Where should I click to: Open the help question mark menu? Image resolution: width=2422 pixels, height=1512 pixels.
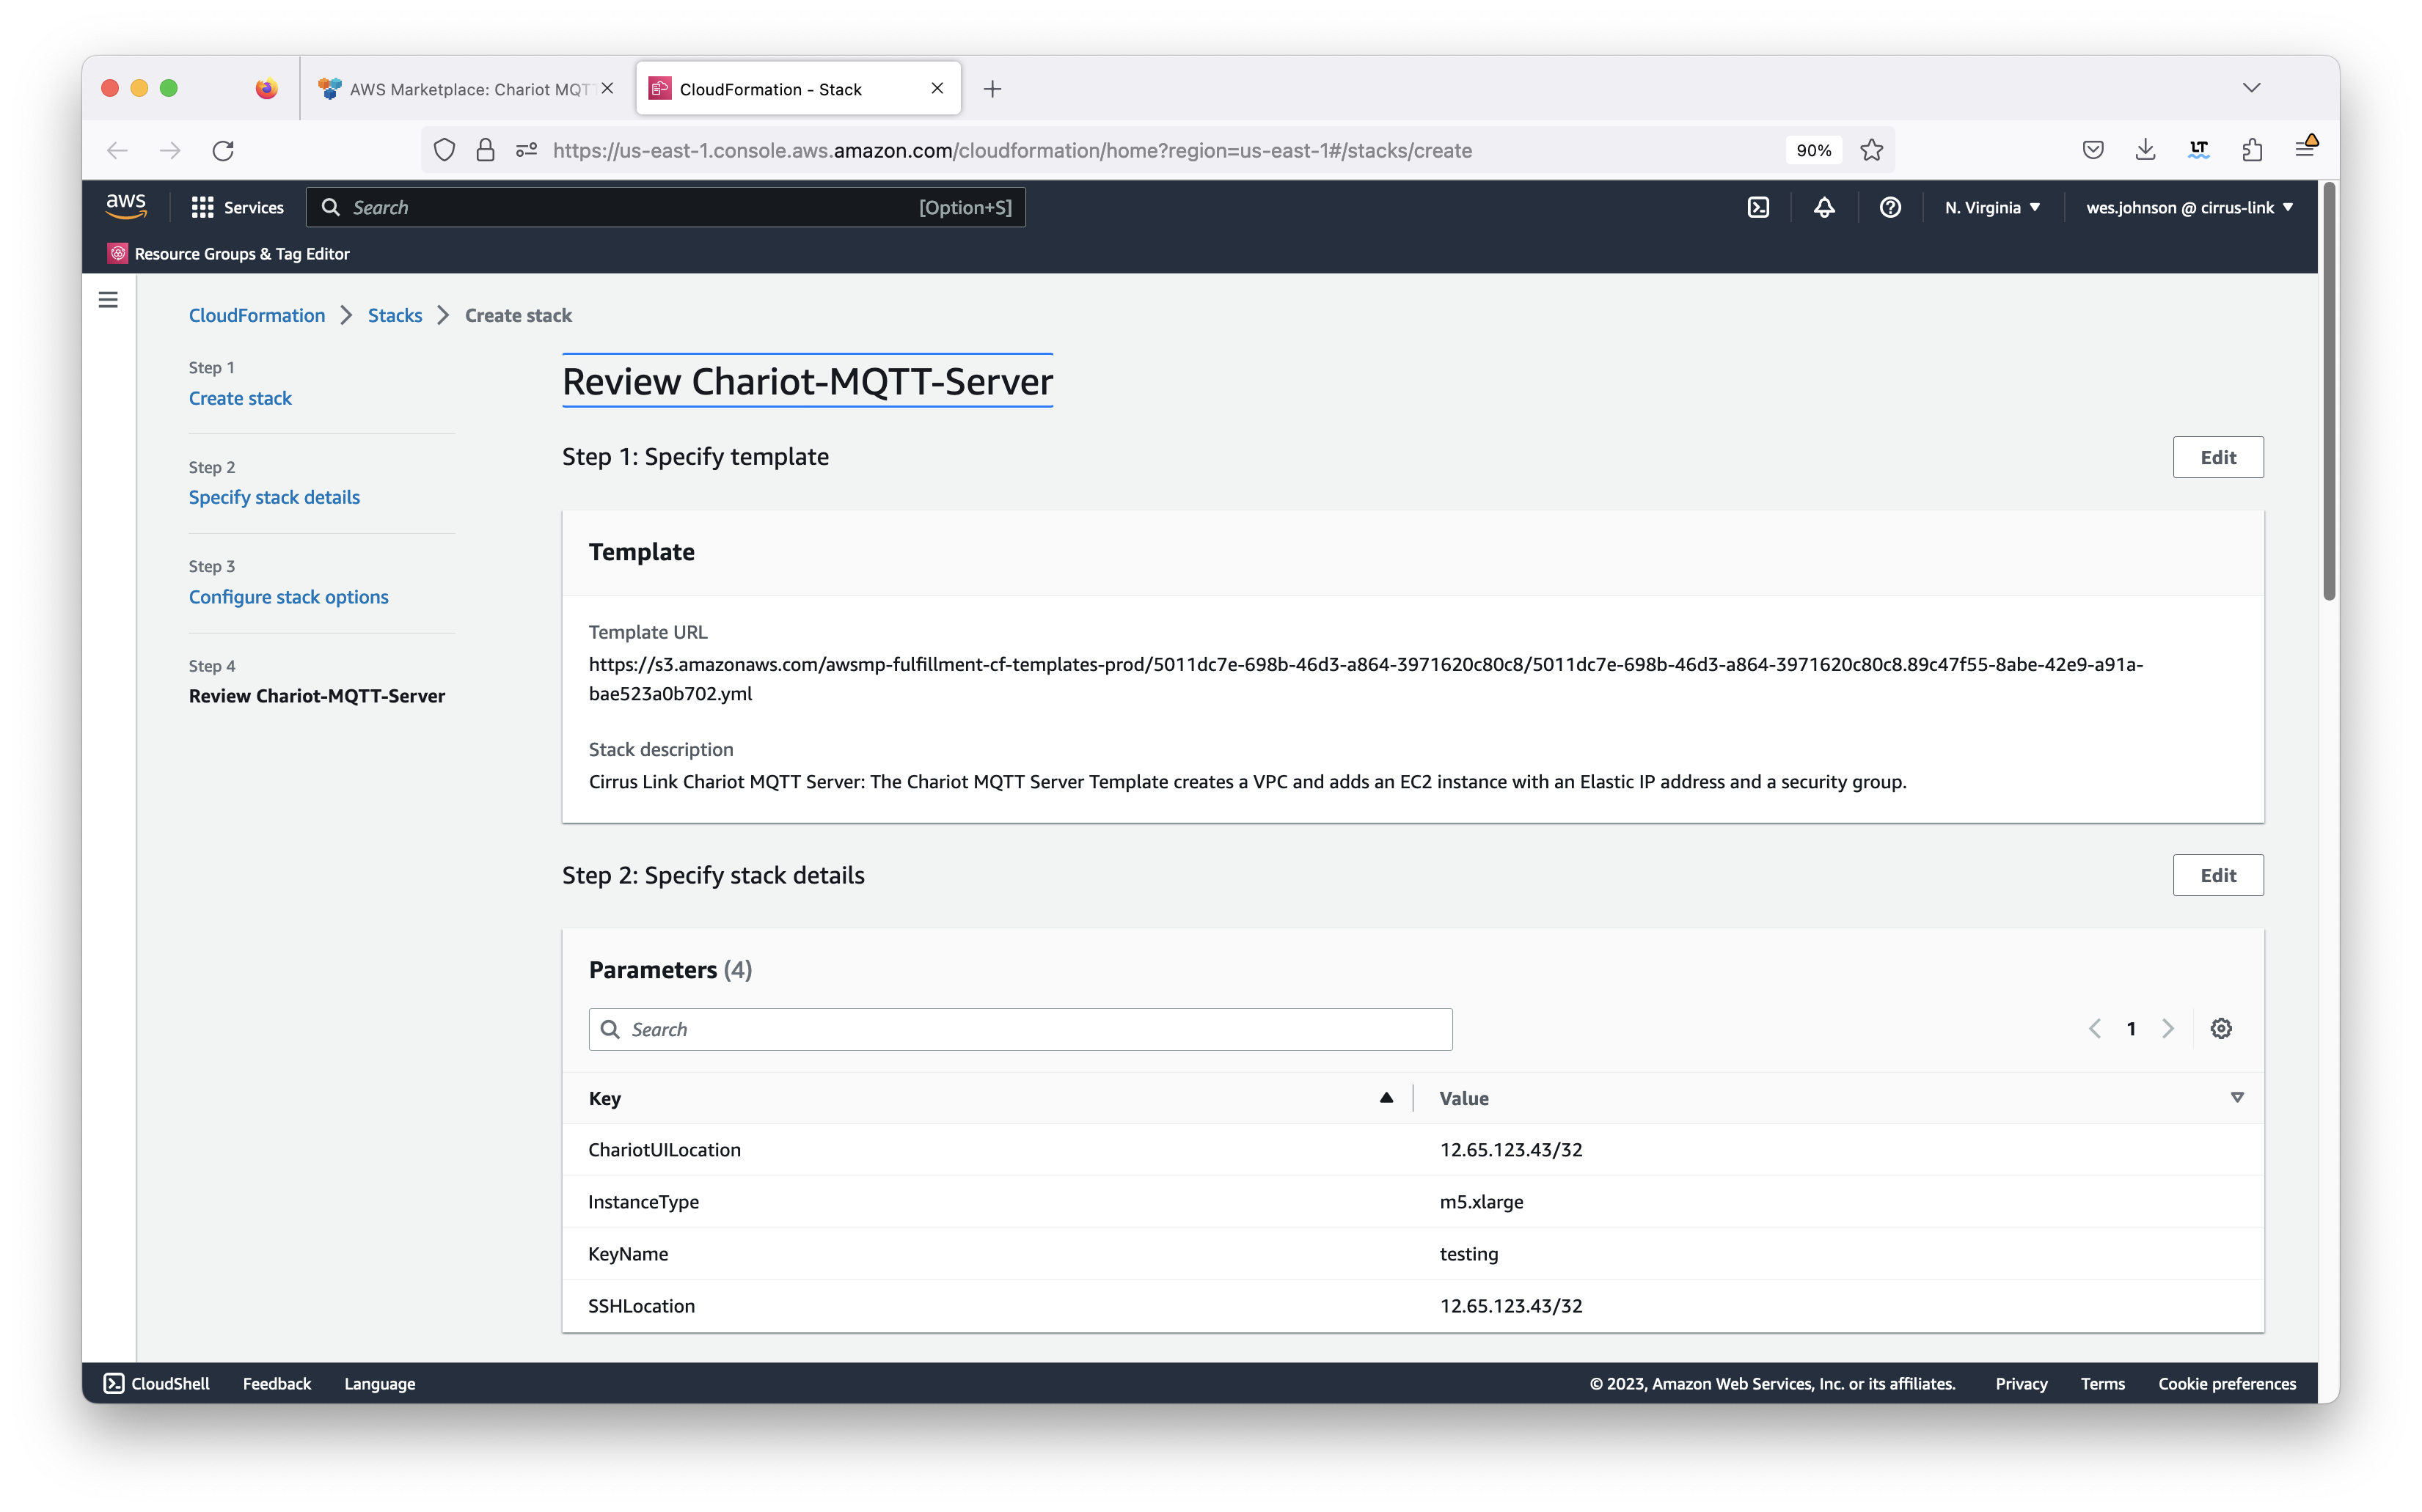1889,207
